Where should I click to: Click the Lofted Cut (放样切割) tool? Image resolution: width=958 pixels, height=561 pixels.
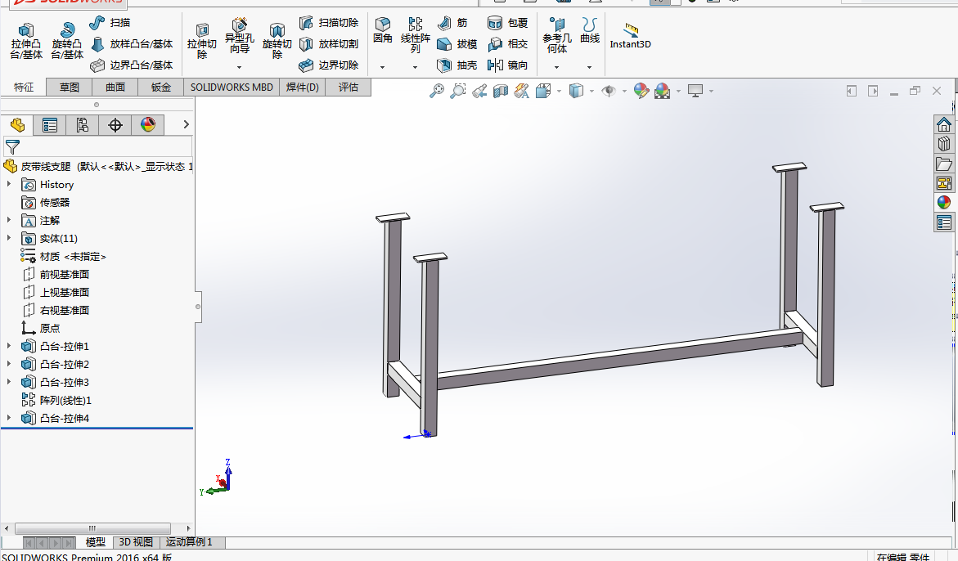(329, 44)
